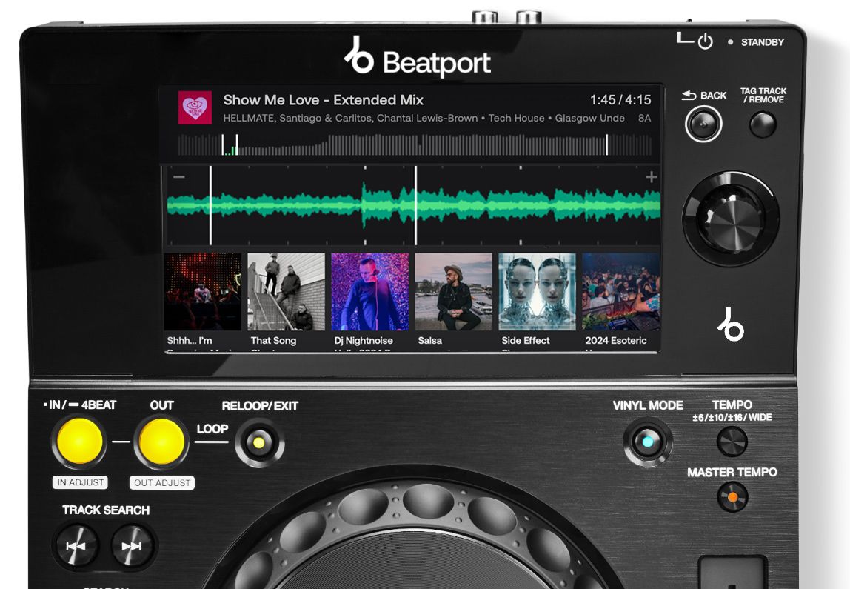Click the large rotary browse knob
This screenshot has height=589, width=850.
730,219
